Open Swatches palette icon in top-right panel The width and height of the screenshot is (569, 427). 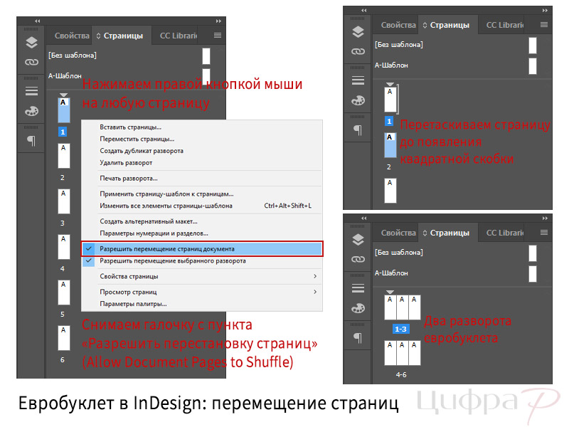coord(358,100)
